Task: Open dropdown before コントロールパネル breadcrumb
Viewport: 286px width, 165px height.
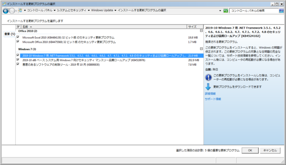Action: [25, 10]
